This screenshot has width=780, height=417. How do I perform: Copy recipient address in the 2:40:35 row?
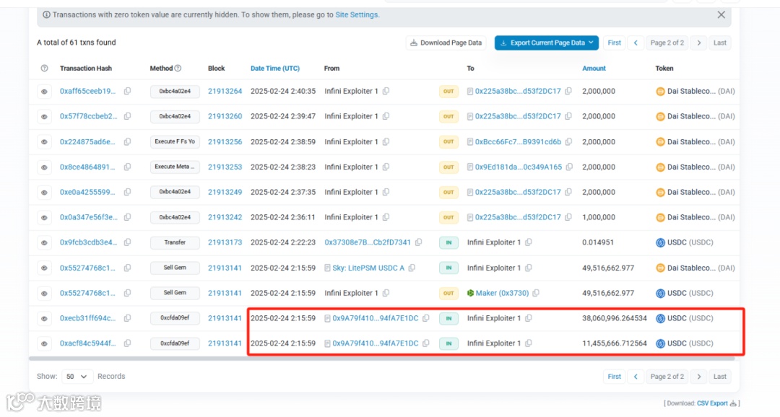pyautogui.click(x=568, y=91)
